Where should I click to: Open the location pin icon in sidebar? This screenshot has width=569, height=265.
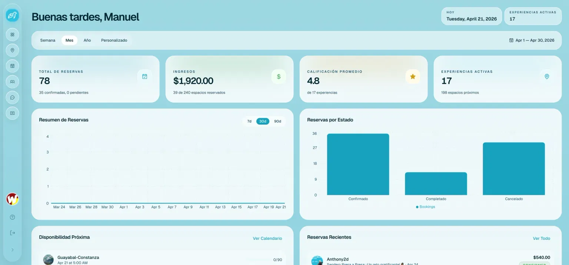pos(12,50)
